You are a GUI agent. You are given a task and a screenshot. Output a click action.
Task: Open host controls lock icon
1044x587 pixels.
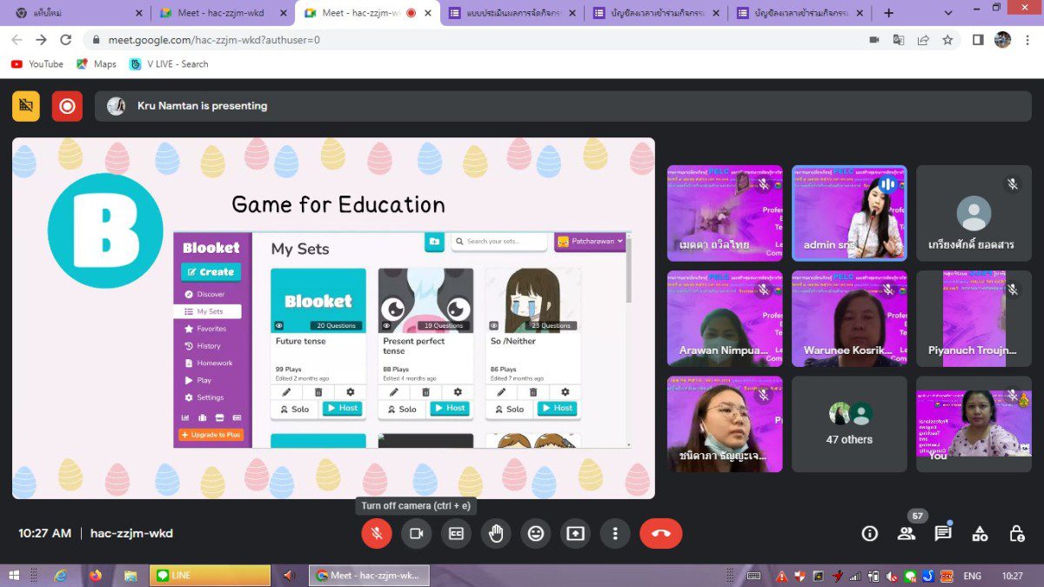pyautogui.click(x=1016, y=533)
